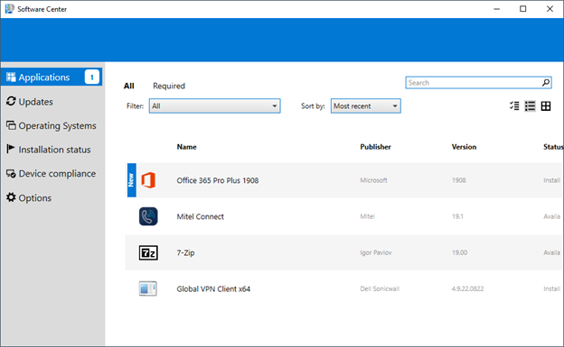Click the Options gear icon

(x=11, y=197)
